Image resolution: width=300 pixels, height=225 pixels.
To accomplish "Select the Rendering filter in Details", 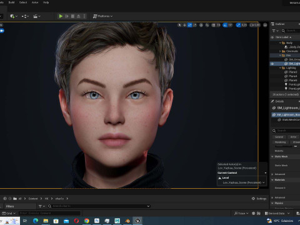I will (280, 142).
